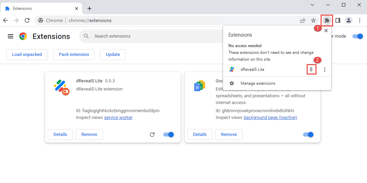Open the service worker inspect link
Screen dimensions: 367x183
[118, 118]
